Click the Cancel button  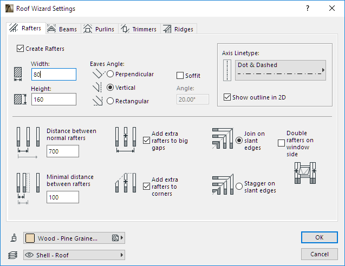[319, 254]
